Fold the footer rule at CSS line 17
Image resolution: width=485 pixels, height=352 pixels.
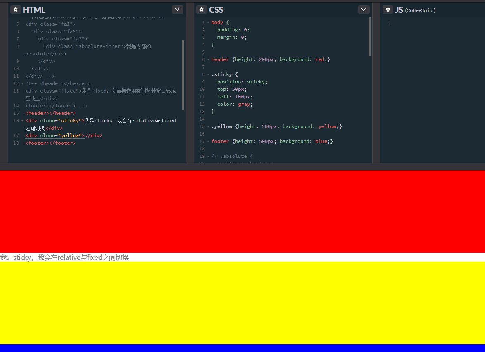click(x=208, y=141)
